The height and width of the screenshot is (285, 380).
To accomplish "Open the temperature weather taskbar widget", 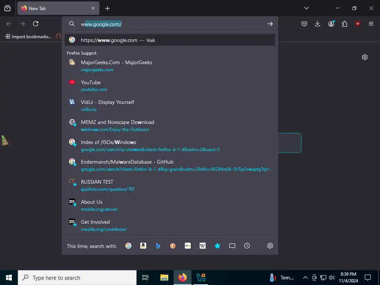I will [x=282, y=278].
